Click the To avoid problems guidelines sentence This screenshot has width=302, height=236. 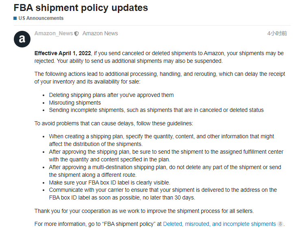tap(114, 123)
